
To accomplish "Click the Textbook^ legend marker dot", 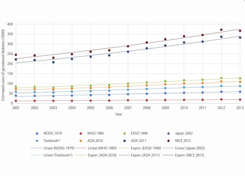I will tap(37, 140).
